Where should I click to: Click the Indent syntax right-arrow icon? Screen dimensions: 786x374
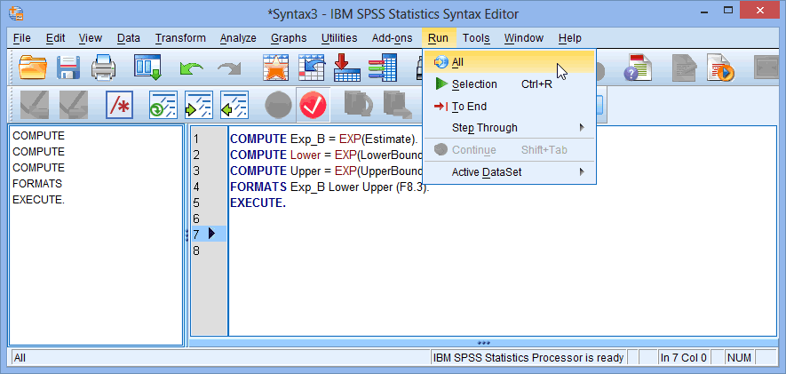coord(199,105)
